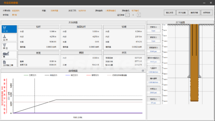Click the vertical dashed time marker in chart
Screen dimensions: 215x121
[x=35, y=96]
